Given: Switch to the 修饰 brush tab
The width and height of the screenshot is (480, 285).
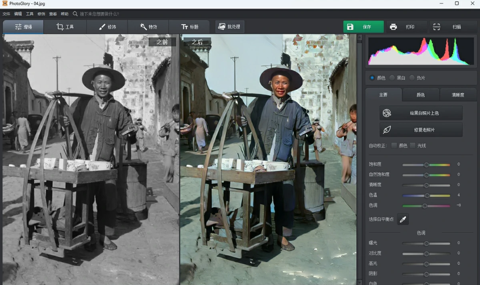Looking at the screenshot, I should click(107, 27).
